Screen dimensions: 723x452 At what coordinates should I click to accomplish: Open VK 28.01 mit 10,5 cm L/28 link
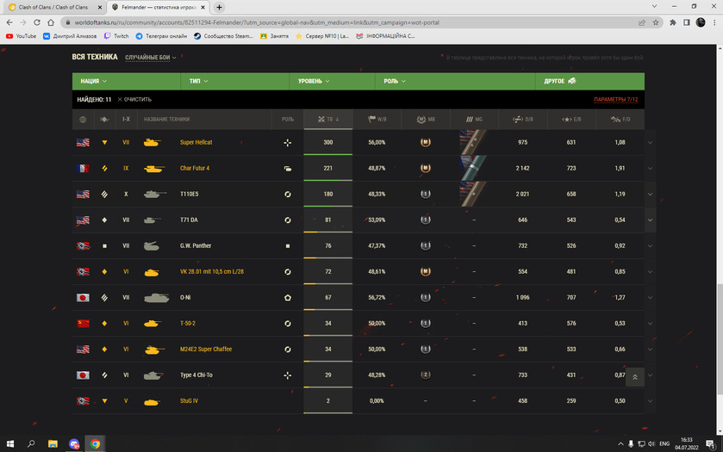tap(212, 272)
